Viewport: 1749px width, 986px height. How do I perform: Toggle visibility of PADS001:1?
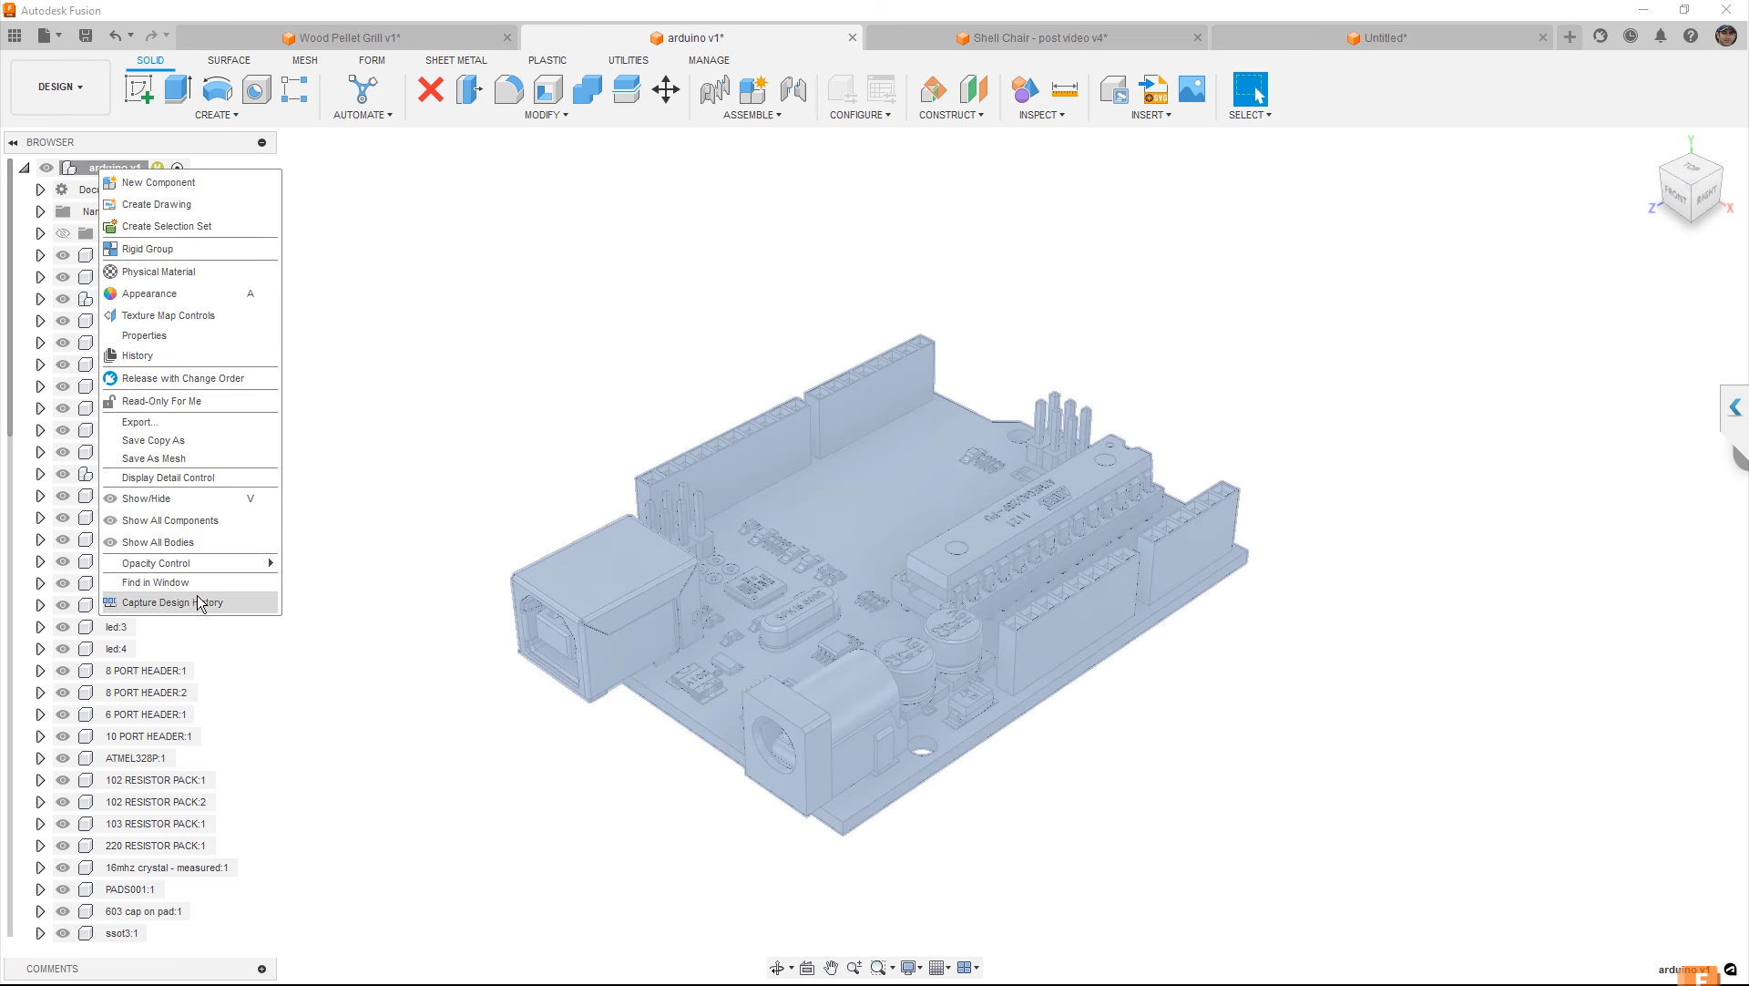63,889
